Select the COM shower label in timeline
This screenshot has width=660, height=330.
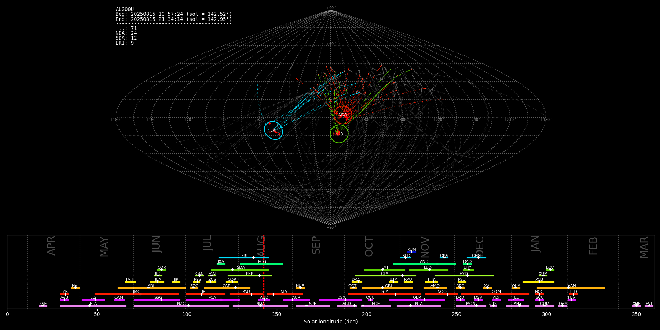[x=496, y=292]
